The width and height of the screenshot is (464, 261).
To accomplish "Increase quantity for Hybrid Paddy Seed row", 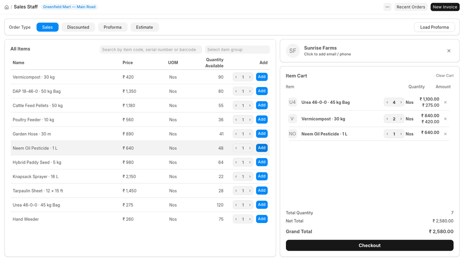I will point(250,162).
